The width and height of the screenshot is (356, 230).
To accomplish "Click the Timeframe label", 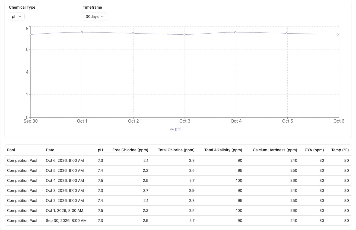I will (93, 7).
